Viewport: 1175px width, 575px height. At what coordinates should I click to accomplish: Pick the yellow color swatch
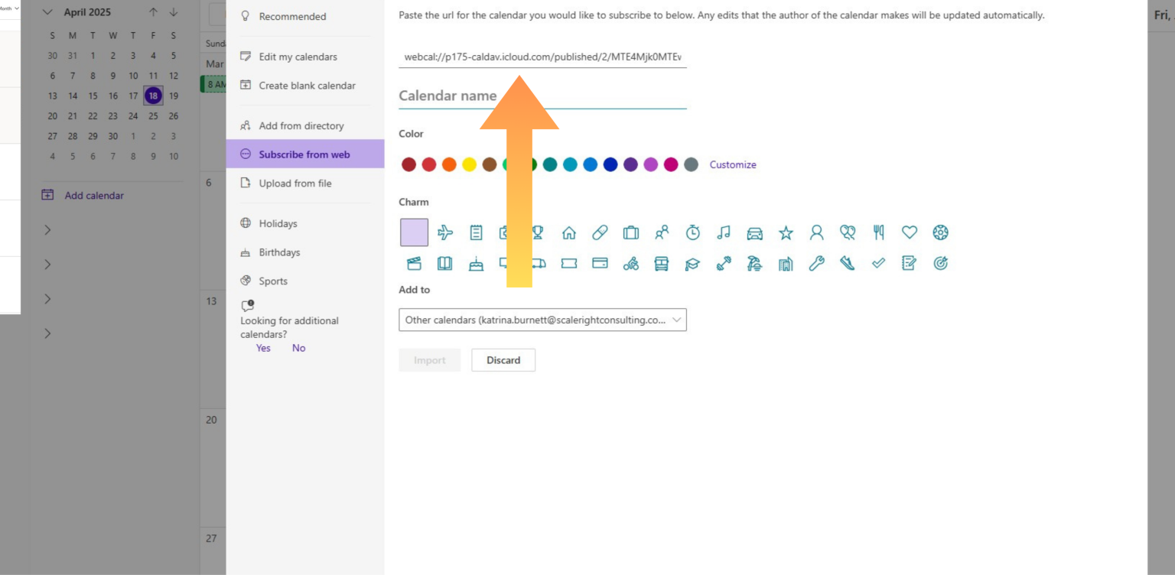pos(469,164)
